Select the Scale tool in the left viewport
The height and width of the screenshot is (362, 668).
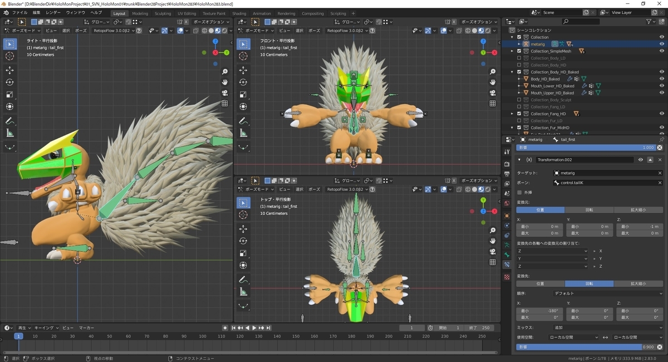[x=10, y=94]
